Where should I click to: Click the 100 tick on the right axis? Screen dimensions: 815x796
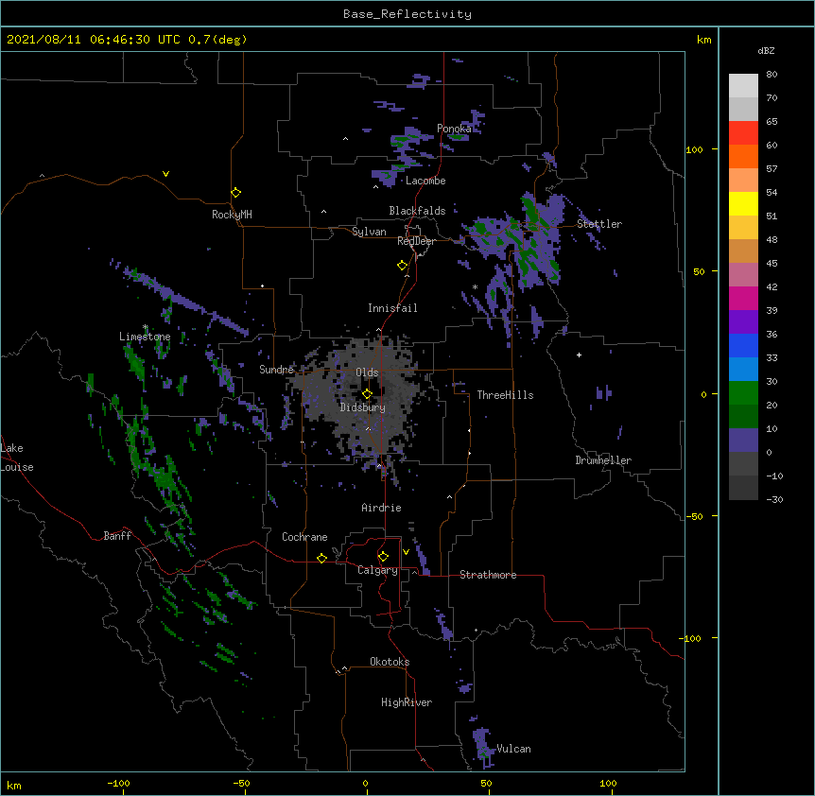click(x=694, y=149)
